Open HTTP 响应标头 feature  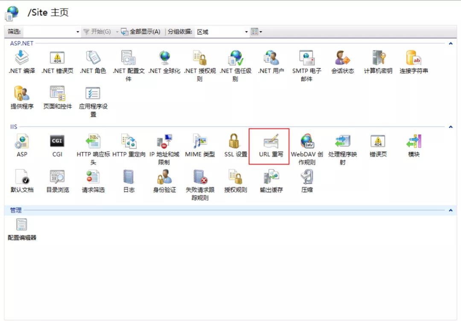click(x=93, y=149)
